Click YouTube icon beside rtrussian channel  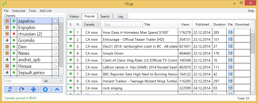[x=7, y=34]
